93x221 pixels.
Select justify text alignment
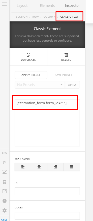coord(72,167)
